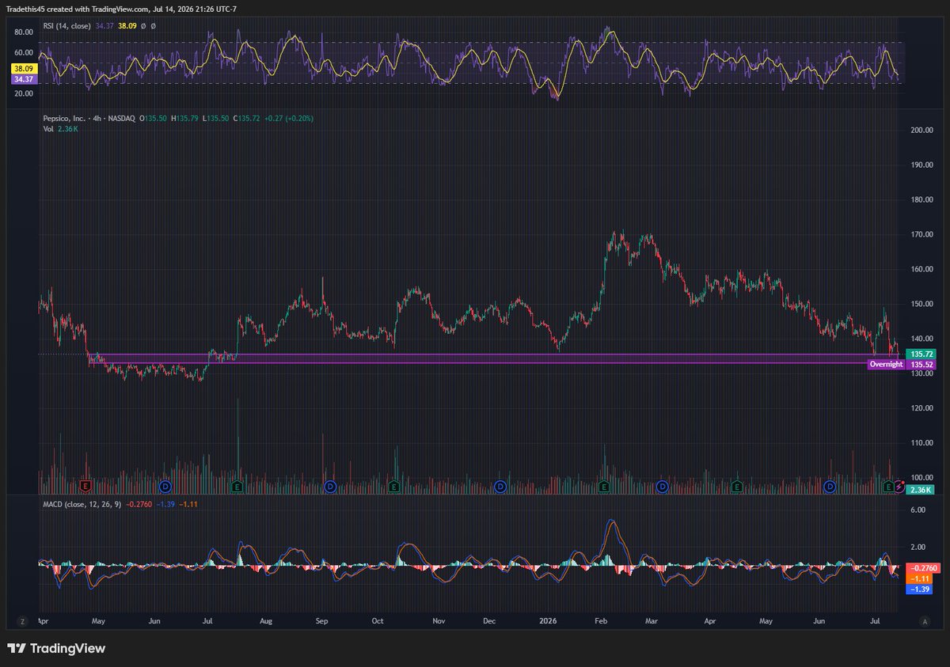Open the earnings marker in October 2025

coord(394,485)
